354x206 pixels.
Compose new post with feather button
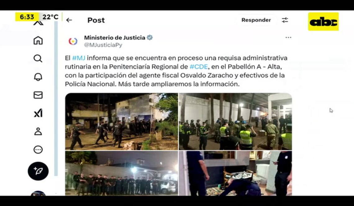pos(38,171)
